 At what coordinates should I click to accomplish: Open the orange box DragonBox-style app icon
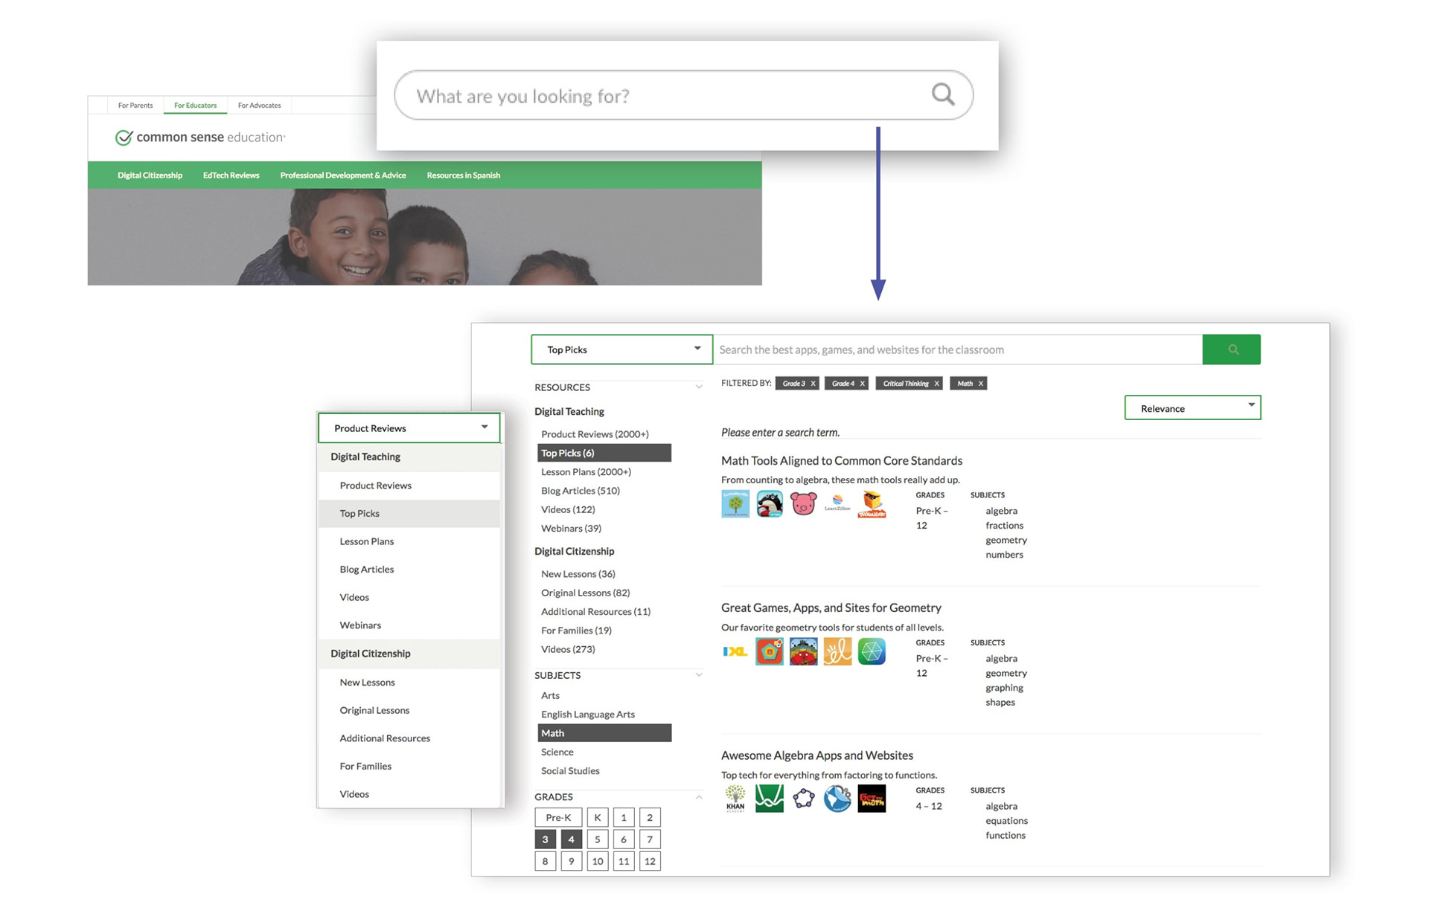872,504
